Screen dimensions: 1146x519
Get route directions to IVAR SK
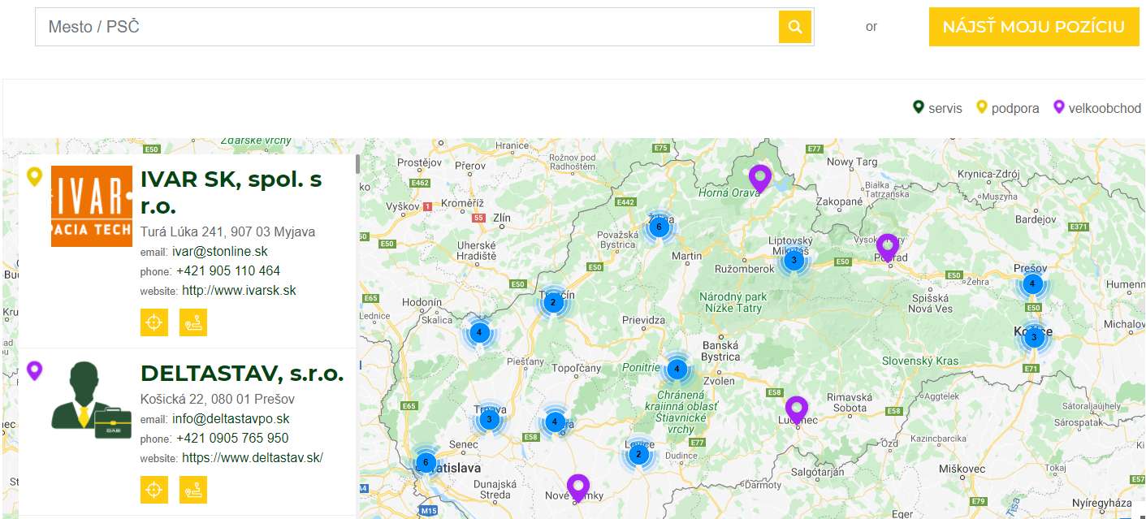coord(193,322)
